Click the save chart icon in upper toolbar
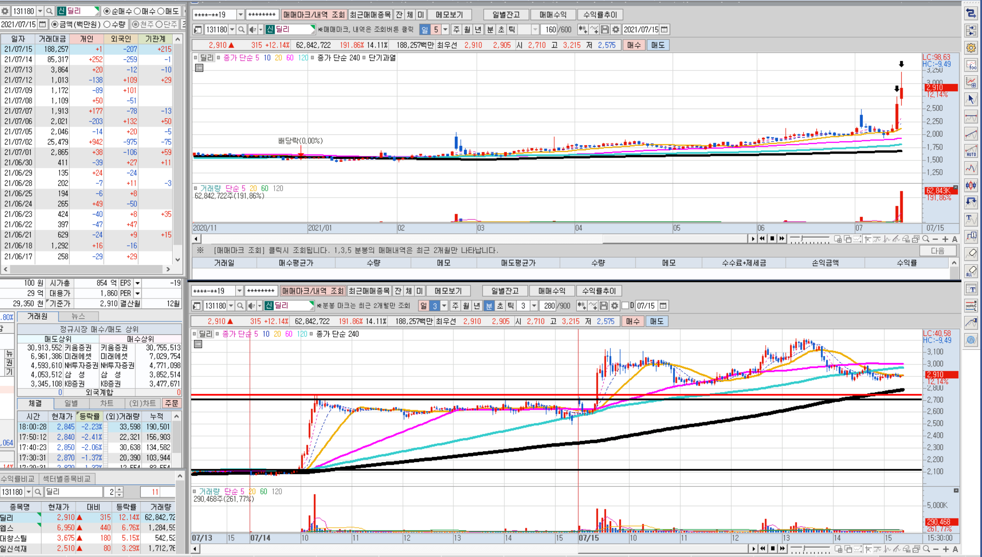982x557 pixels. (605, 30)
